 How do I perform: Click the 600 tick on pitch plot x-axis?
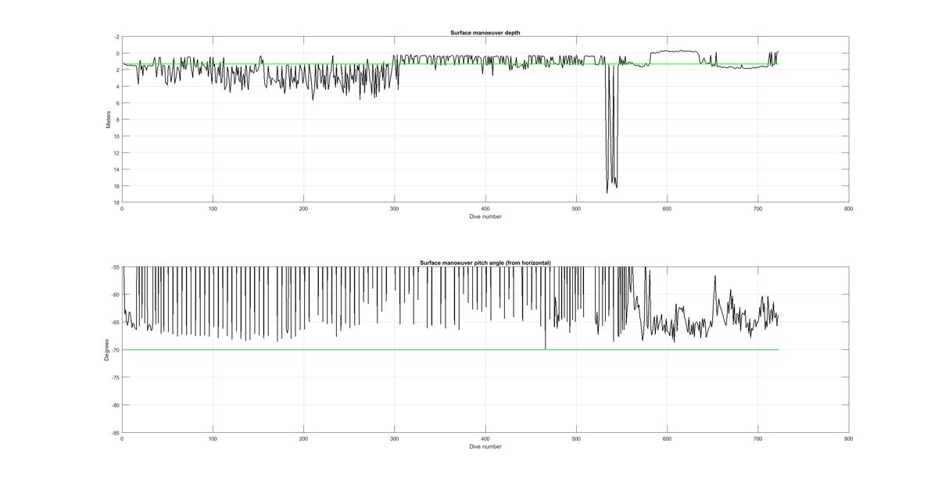tap(667, 439)
